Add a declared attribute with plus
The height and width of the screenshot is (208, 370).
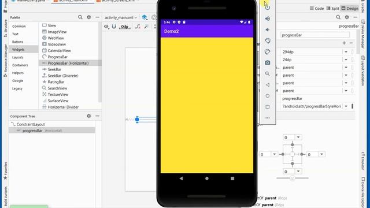[x=344, y=43]
